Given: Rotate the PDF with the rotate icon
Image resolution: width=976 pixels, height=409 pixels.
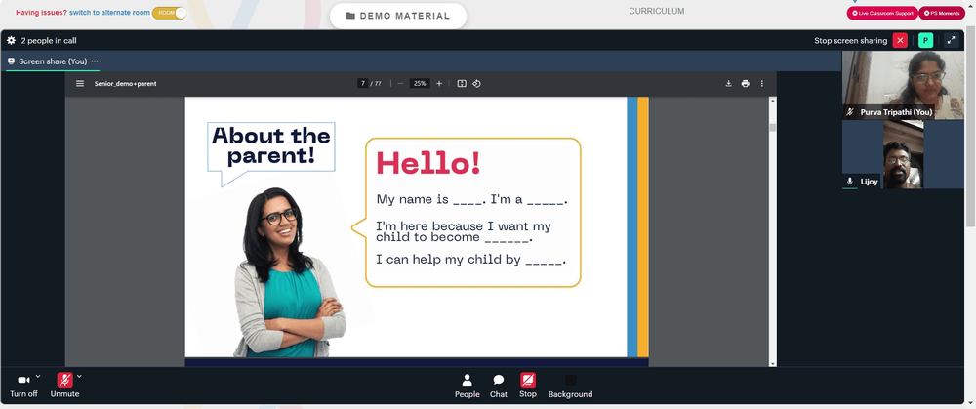Looking at the screenshot, I should (477, 83).
